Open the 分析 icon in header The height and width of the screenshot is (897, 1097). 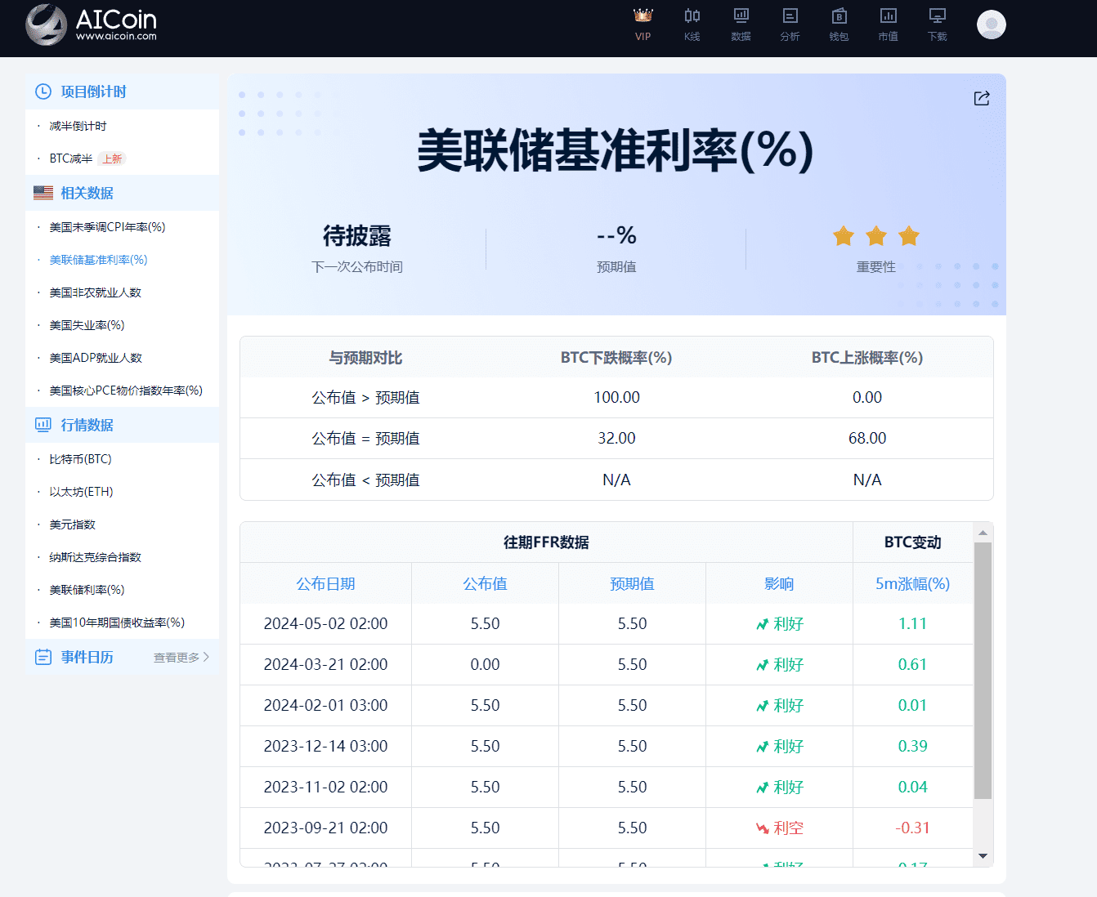click(x=790, y=16)
